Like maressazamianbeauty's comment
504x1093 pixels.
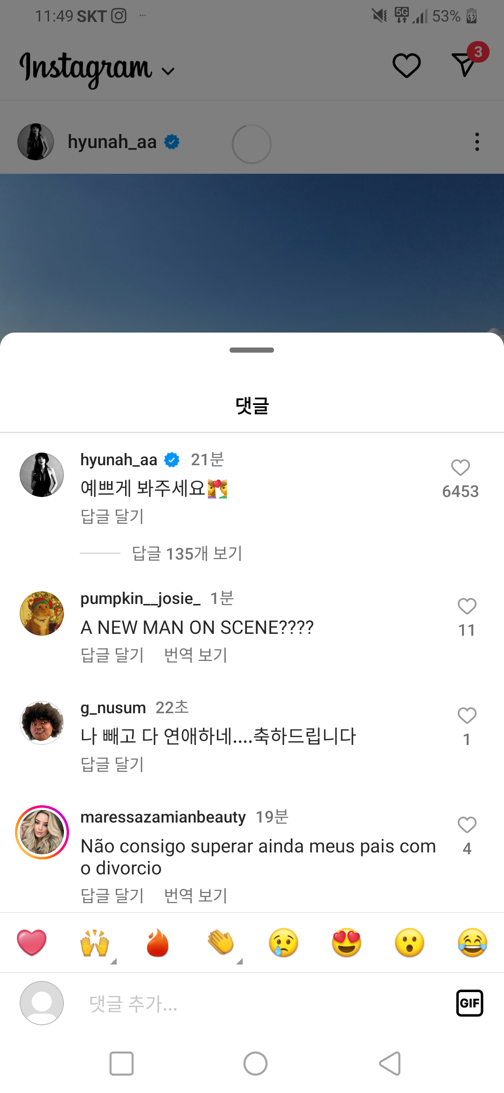(467, 825)
